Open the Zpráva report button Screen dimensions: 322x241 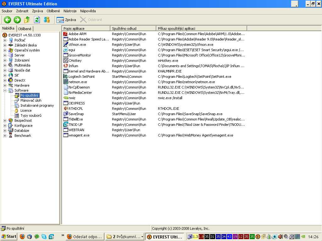(66, 20)
